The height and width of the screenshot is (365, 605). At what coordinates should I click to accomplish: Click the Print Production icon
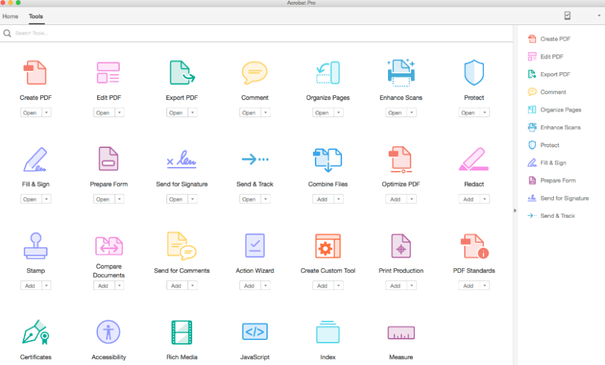pos(400,245)
